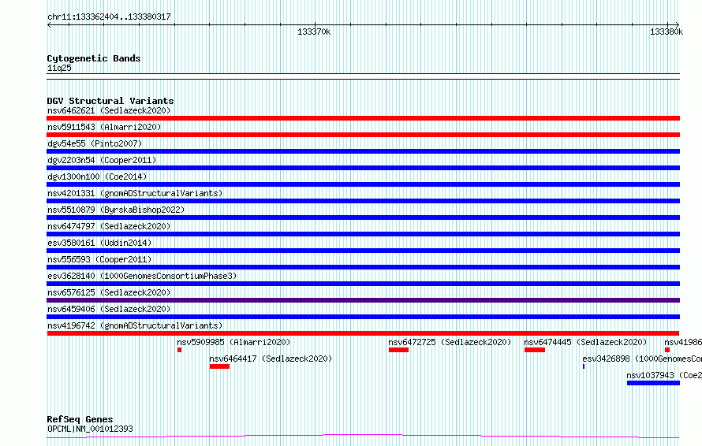Click the blue bar under esv3628140
The width and height of the screenshot is (702, 446).
click(363, 284)
